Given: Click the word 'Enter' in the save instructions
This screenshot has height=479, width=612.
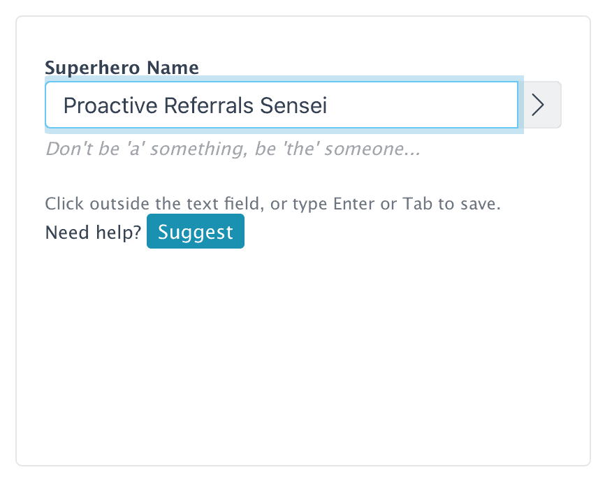Looking at the screenshot, I should [354, 204].
